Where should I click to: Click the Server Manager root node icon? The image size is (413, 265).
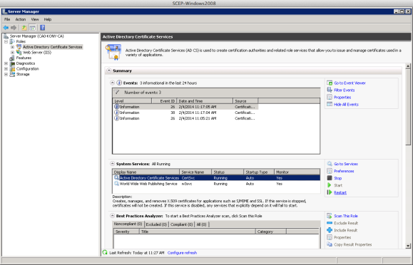pos(6,36)
